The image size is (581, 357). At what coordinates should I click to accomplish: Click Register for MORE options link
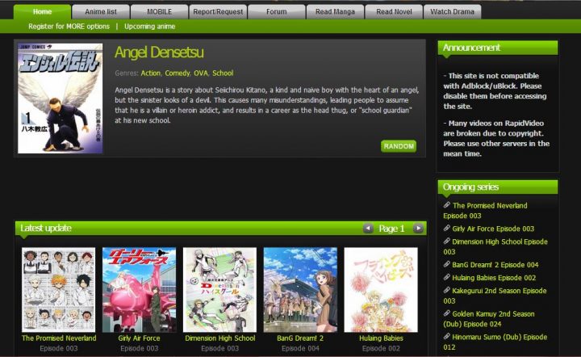69,27
